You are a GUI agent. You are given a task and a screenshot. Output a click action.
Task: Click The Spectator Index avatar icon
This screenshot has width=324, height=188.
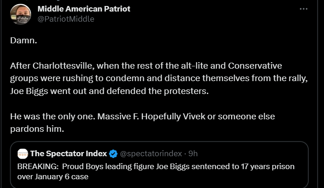(x=23, y=153)
